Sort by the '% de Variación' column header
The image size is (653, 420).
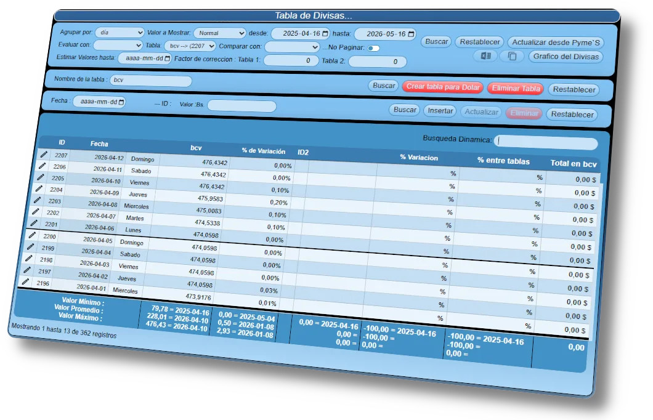[x=263, y=151]
